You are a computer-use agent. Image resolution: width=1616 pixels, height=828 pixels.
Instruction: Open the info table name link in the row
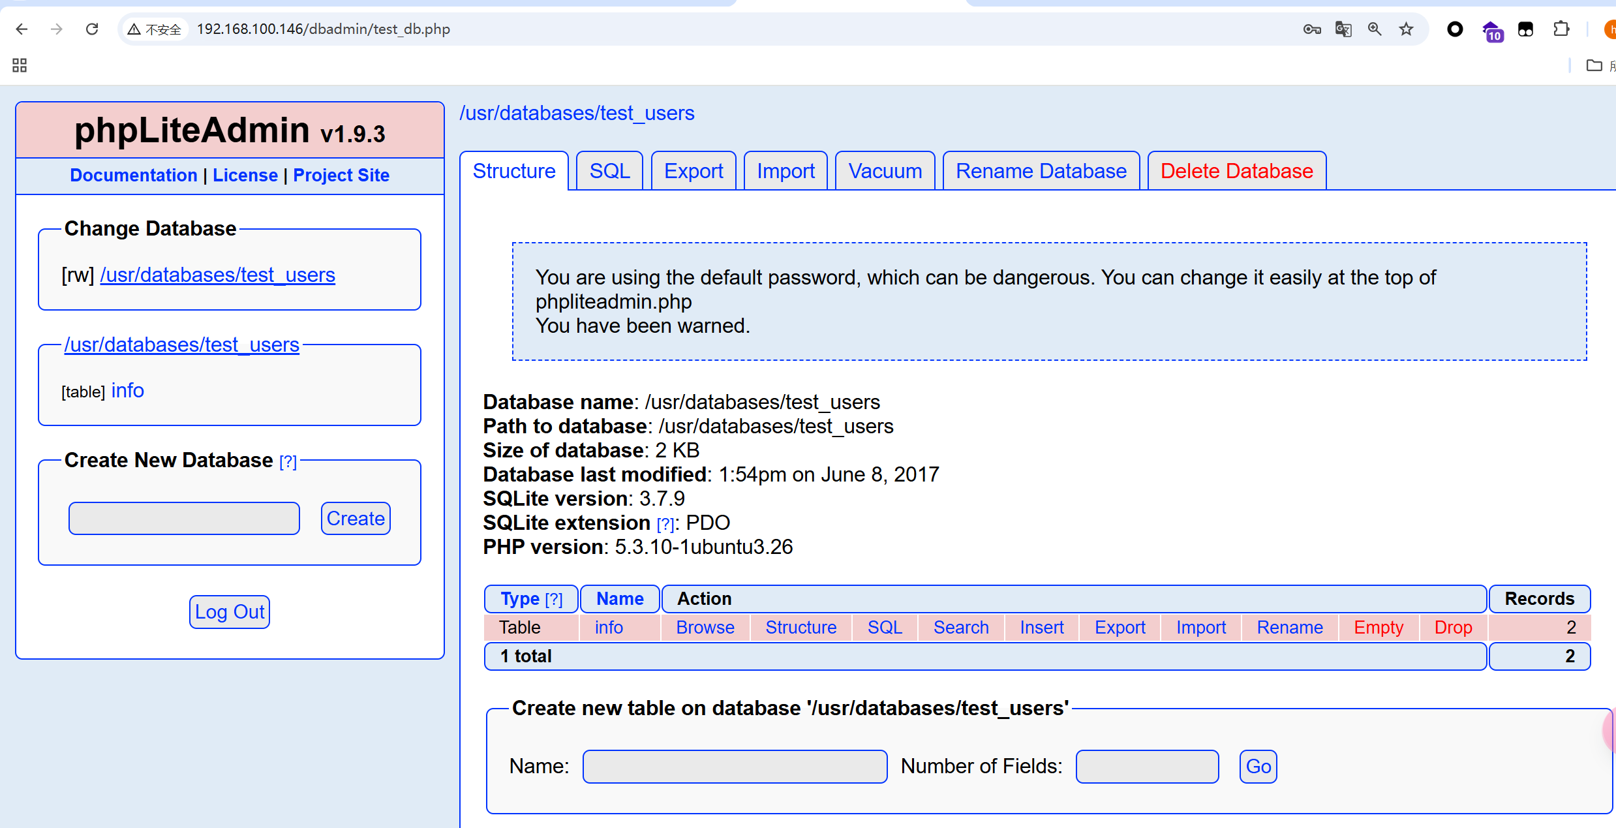click(609, 628)
